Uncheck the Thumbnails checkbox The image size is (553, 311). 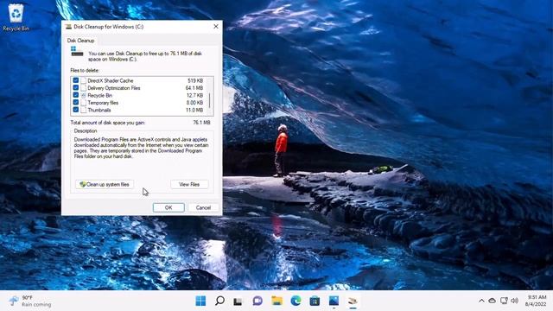(x=76, y=110)
